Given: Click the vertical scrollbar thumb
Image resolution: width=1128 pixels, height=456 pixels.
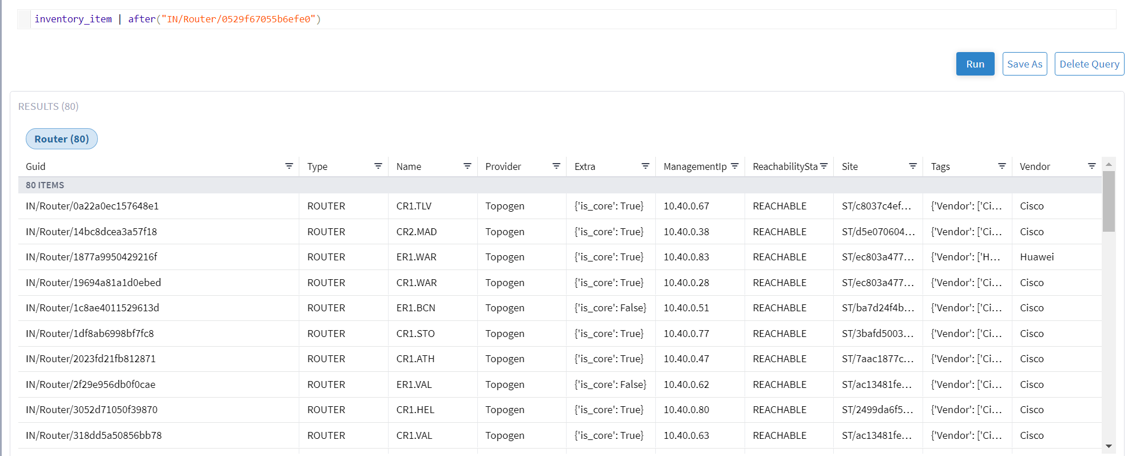Looking at the screenshot, I should [x=1109, y=201].
